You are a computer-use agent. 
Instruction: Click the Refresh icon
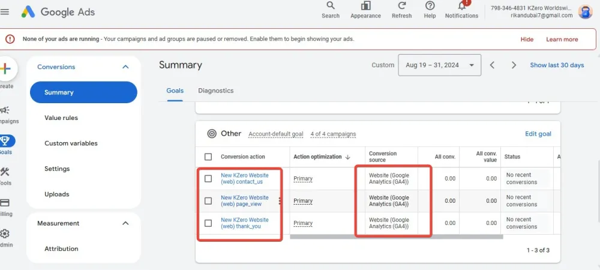click(x=402, y=6)
